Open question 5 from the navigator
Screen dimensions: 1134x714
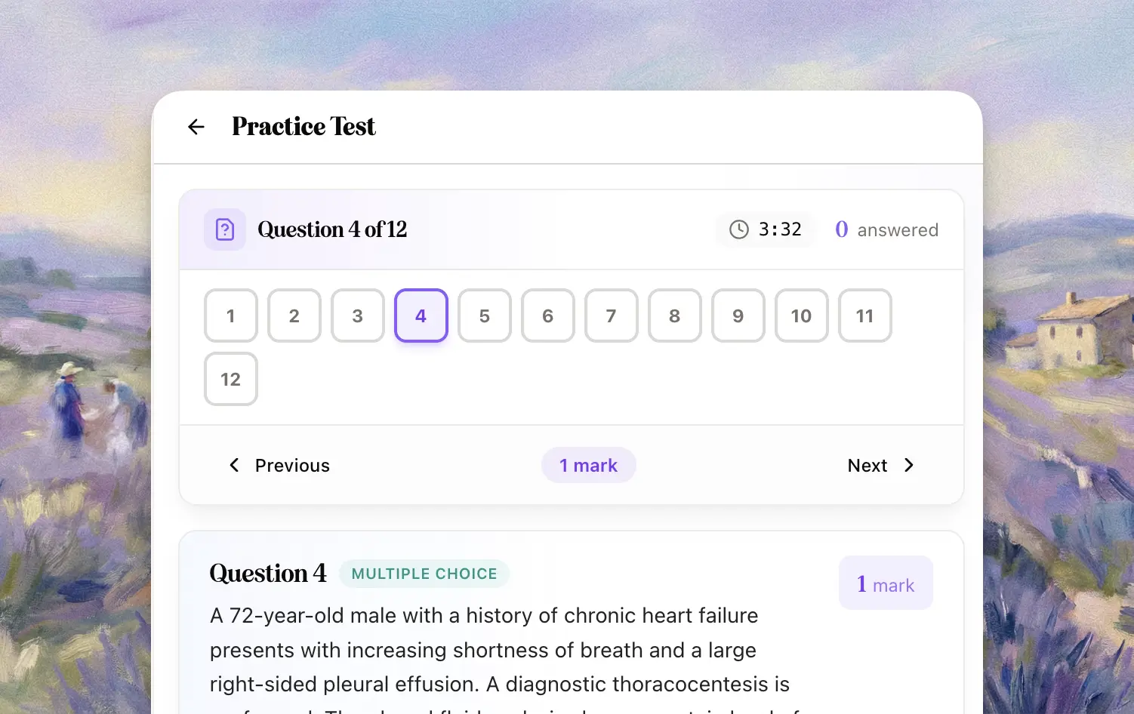point(484,315)
